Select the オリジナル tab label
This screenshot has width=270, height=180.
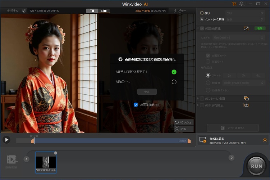(12, 11)
